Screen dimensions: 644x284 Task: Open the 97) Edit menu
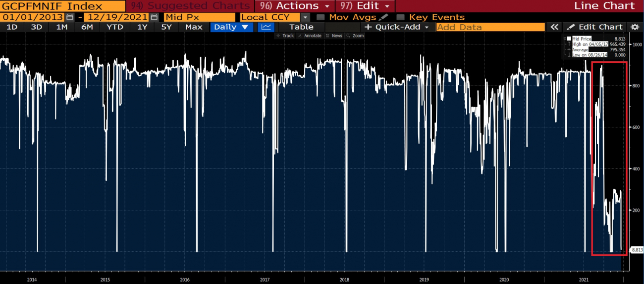coord(365,6)
